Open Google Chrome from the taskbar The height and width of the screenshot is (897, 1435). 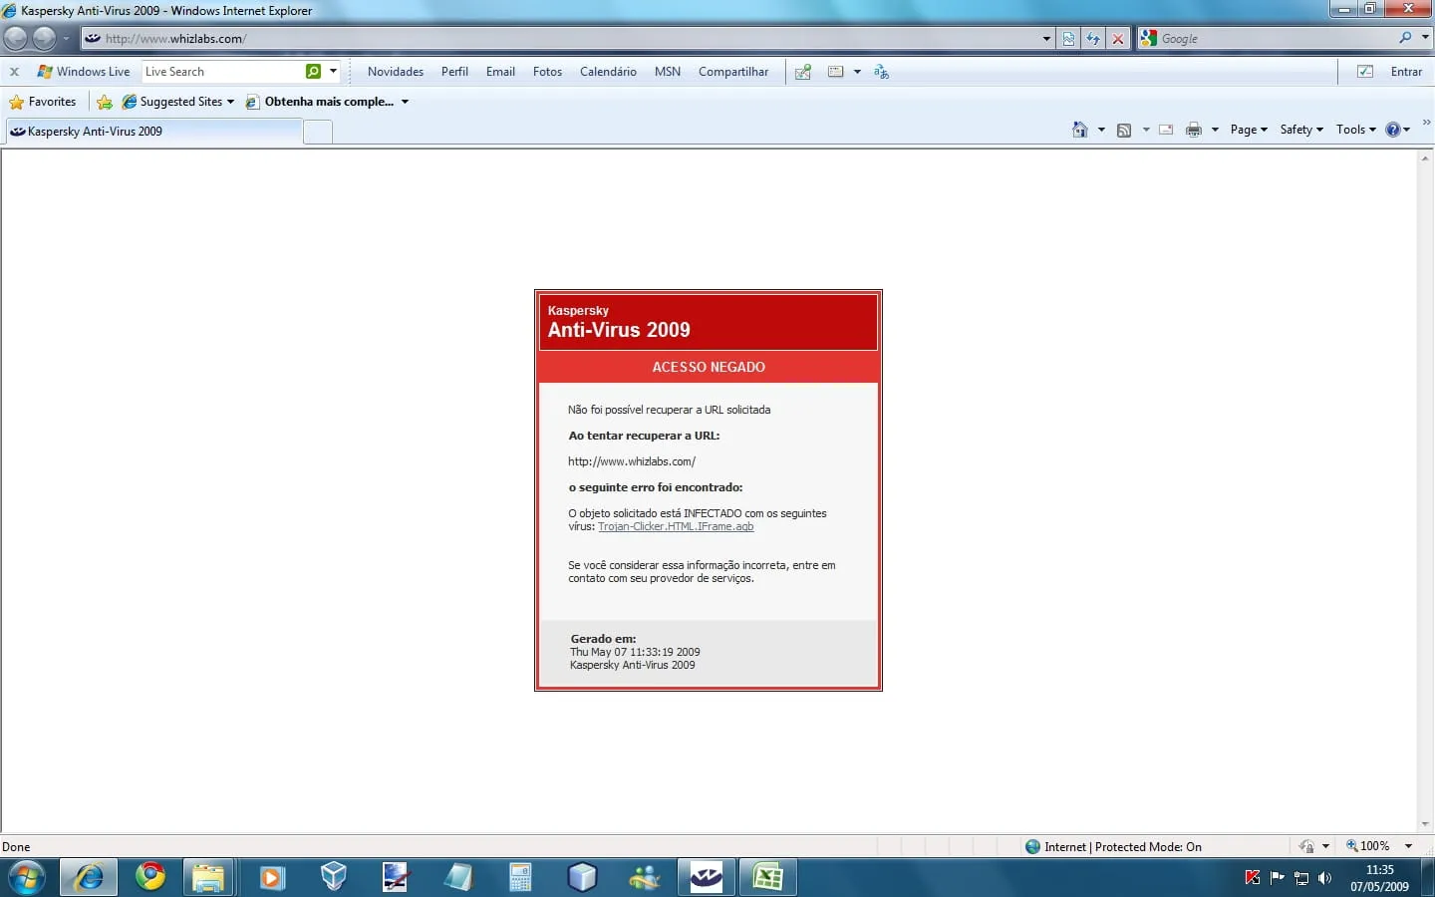pos(150,877)
